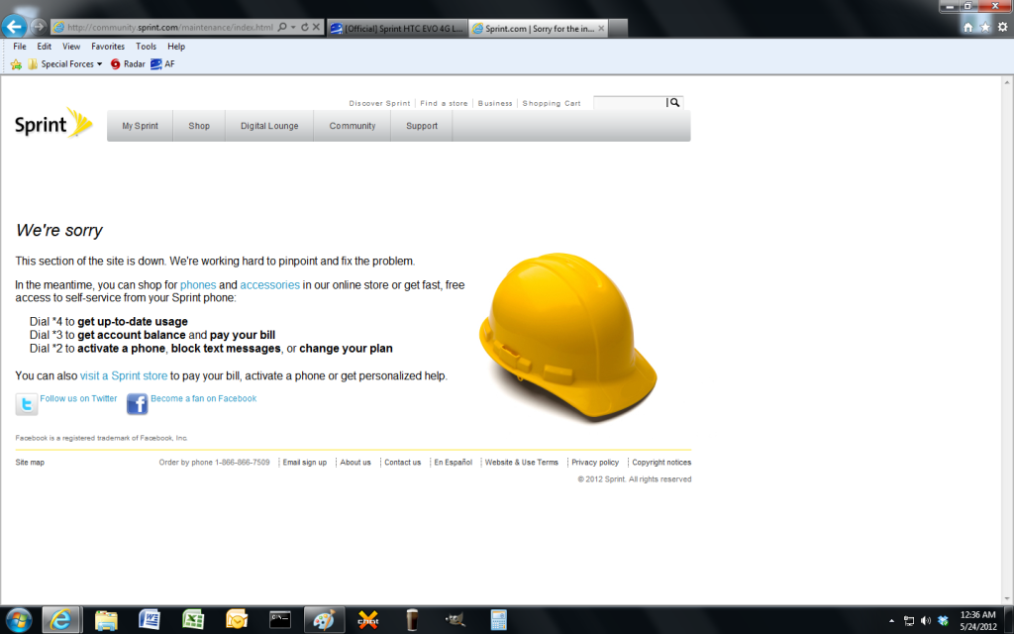This screenshot has width=1014, height=634.
Task: Open the Discover Sprint link
Action: 379,103
